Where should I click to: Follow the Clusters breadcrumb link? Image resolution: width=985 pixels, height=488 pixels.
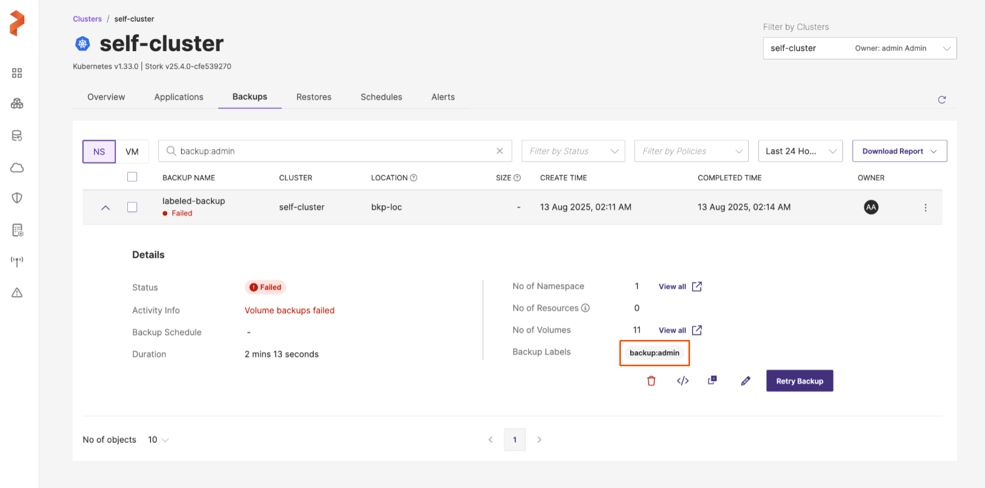(x=87, y=19)
